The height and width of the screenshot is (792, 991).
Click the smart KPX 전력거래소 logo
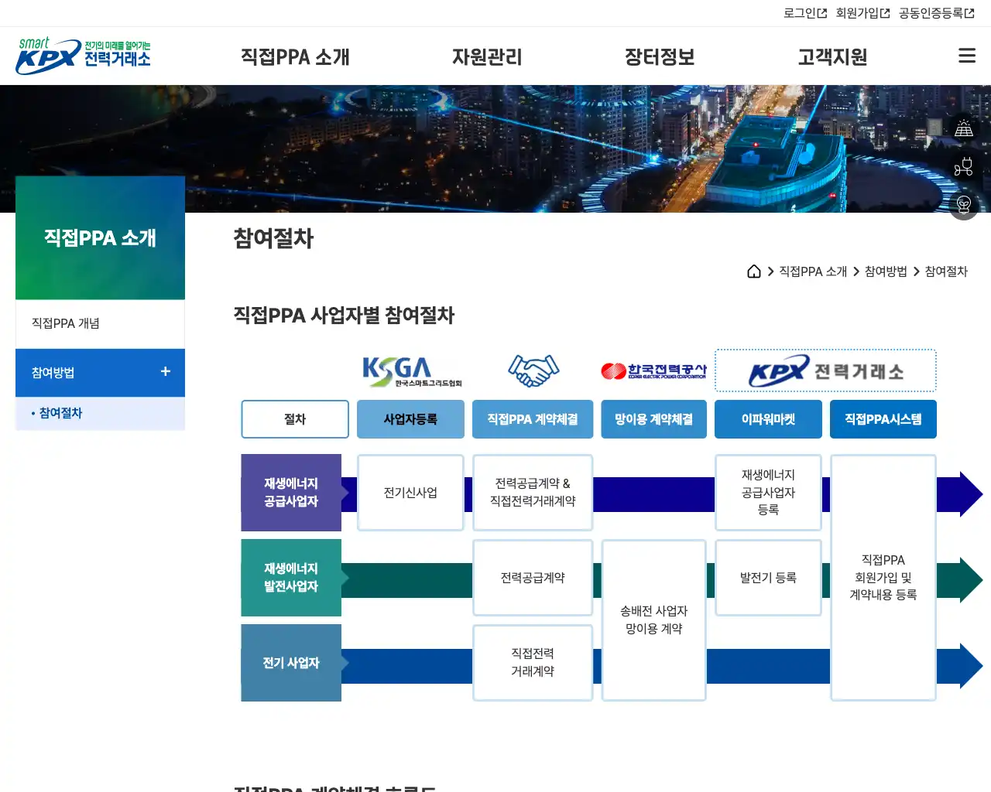coord(80,55)
